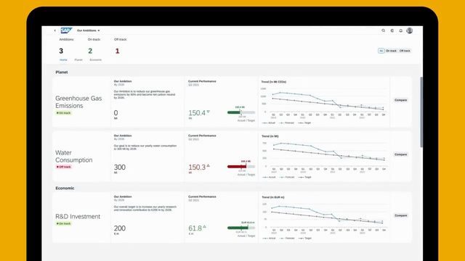Click Compare for R&D Investment
Viewport: 465px width, 261px height.
400,215
